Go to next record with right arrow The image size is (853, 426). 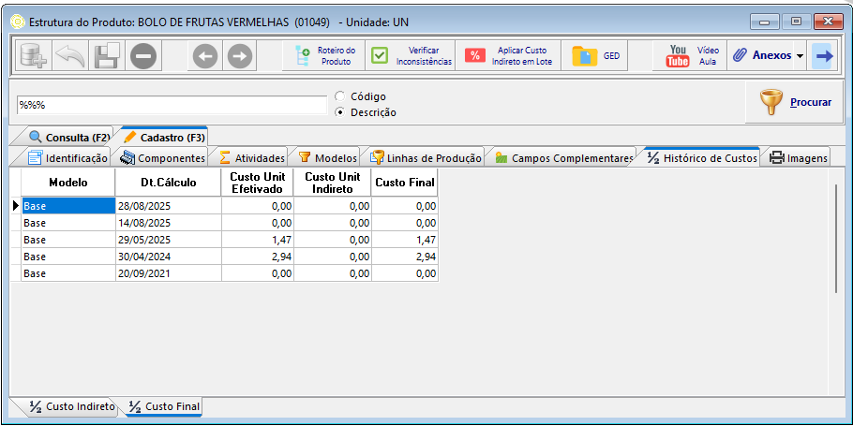[x=240, y=56]
